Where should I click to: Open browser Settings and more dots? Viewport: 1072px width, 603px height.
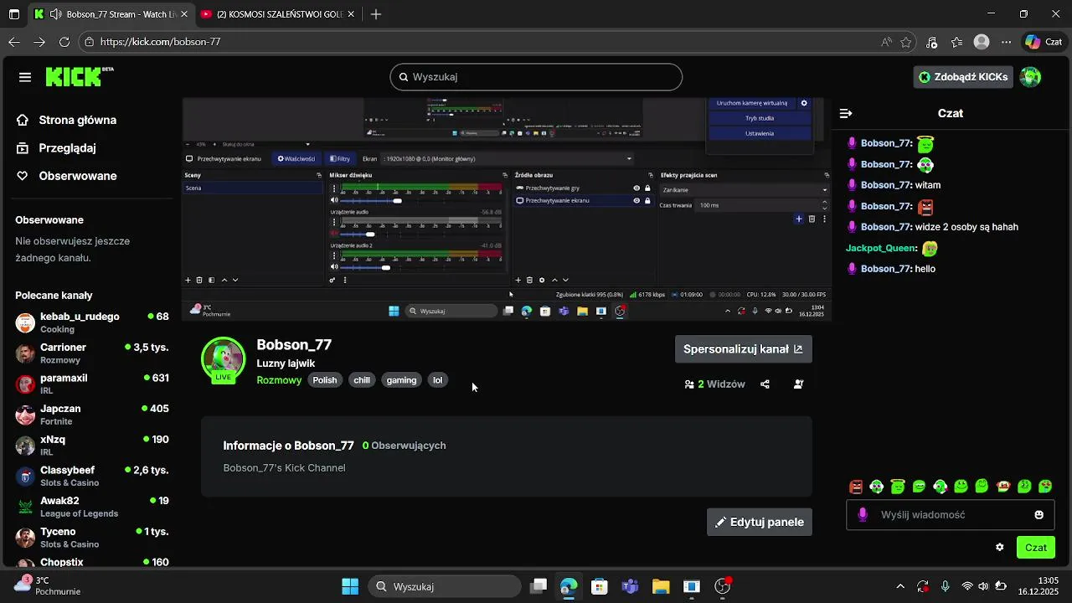1008,41
